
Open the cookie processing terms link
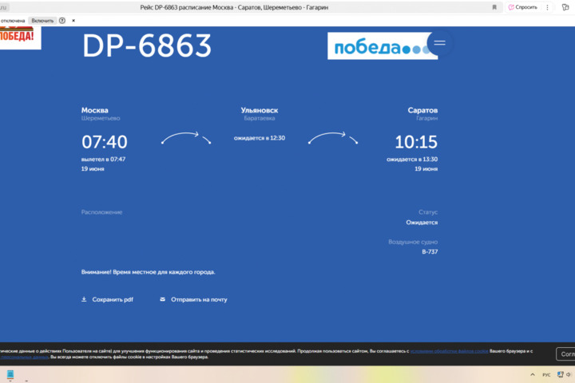(x=449, y=351)
